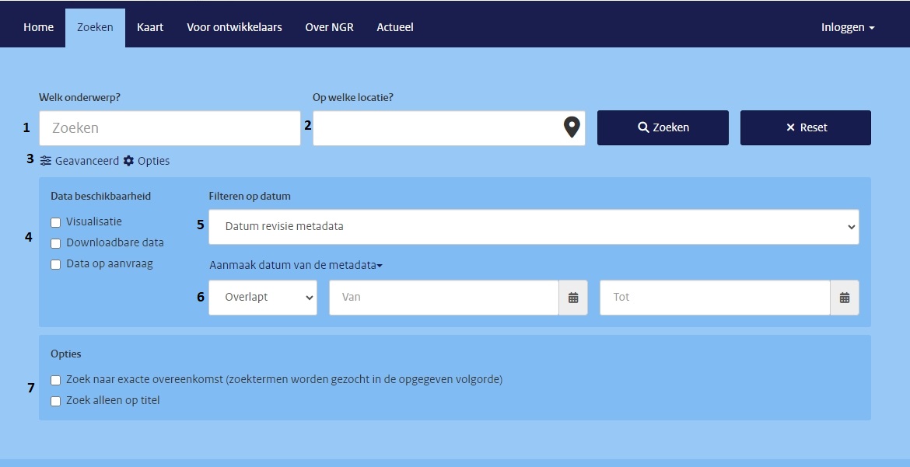Toggle Zoek alleen op titel checkbox
This screenshot has height=467, width=910.
click(x=56, y=401)
